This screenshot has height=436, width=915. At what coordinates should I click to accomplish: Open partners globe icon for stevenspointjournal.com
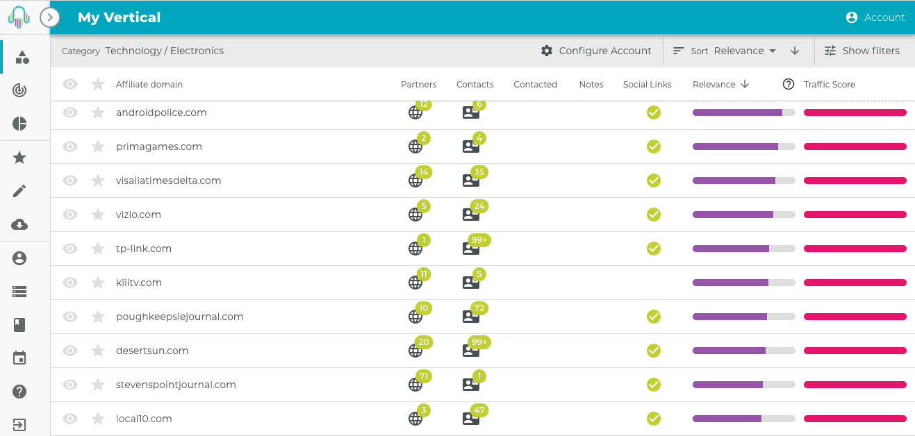tap(415, 385)
